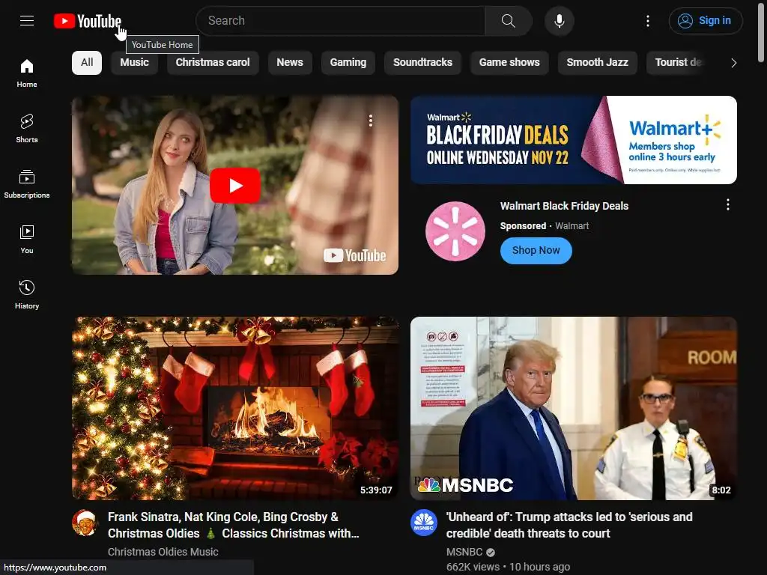The image size is (767, 575).
Task: Open the hamburger guide menu
Action: point(27,20)
